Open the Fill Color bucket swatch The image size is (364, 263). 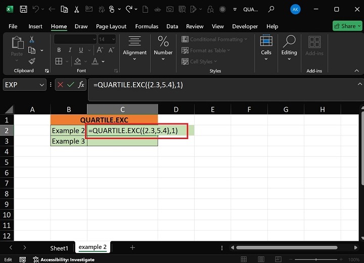[78, 61]
